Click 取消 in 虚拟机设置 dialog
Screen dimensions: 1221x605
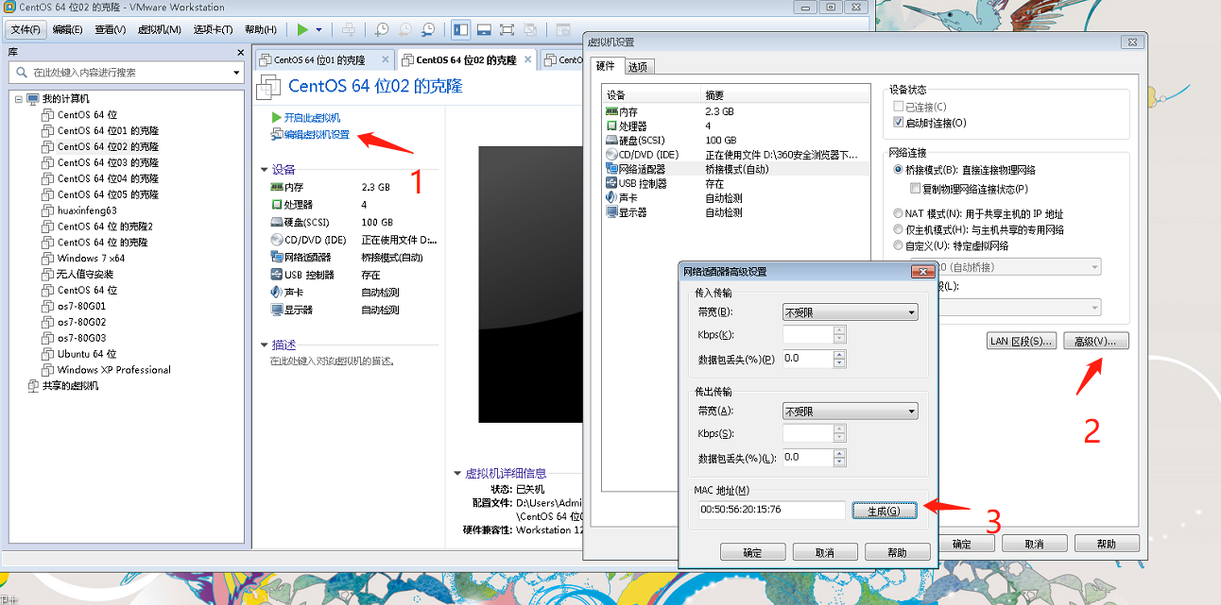[1034, 544]
